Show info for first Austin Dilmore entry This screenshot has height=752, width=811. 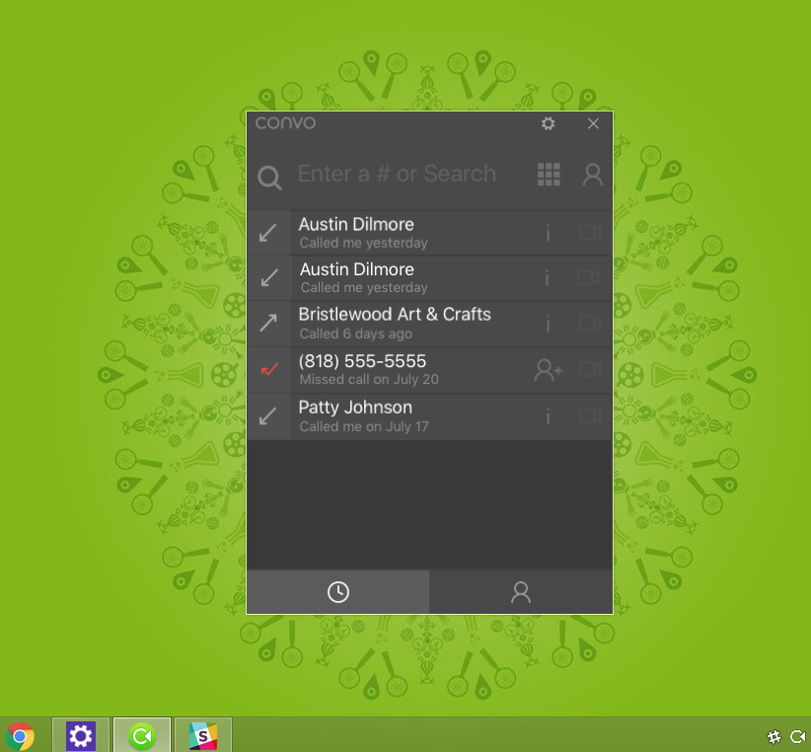[x=548, y=233]
